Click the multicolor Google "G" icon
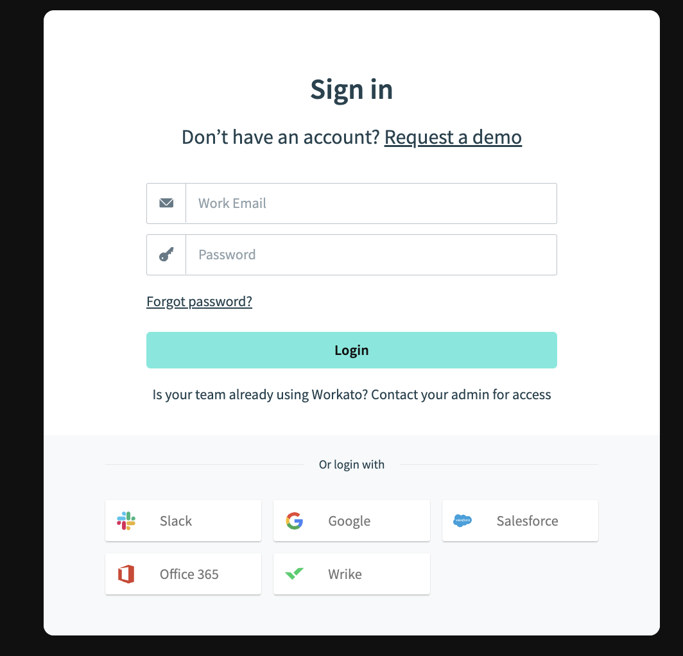683x656 pixels. pos(295,521)
